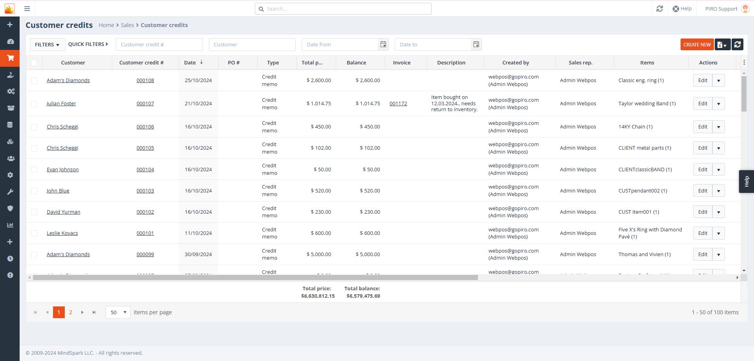
Task: Navigate to Sales in the breadcrumb
Action: (x=127, y=25)
